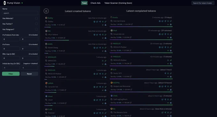View dev profile on The Banana Zone row
217x117 pixels.
(168, 113)
